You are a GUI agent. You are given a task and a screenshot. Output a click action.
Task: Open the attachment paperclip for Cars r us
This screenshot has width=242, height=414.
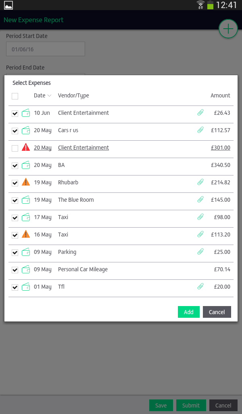click(x=200, y=130)
